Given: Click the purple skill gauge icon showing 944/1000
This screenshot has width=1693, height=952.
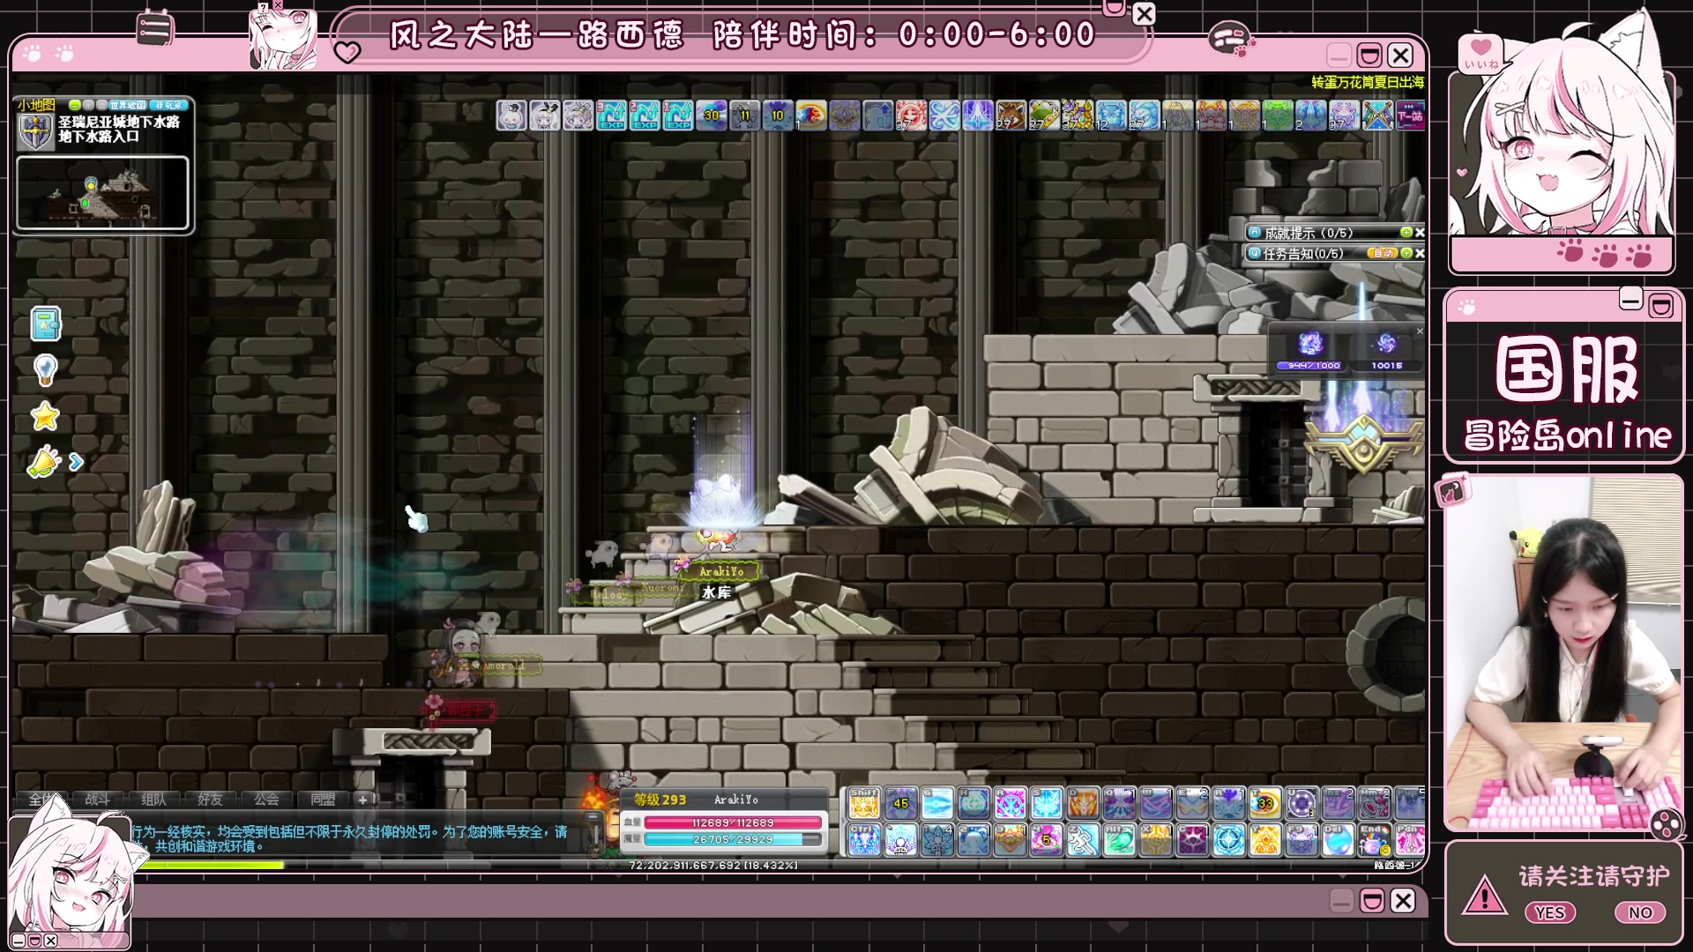Looking at the screenshot, I should (1312, 344).
